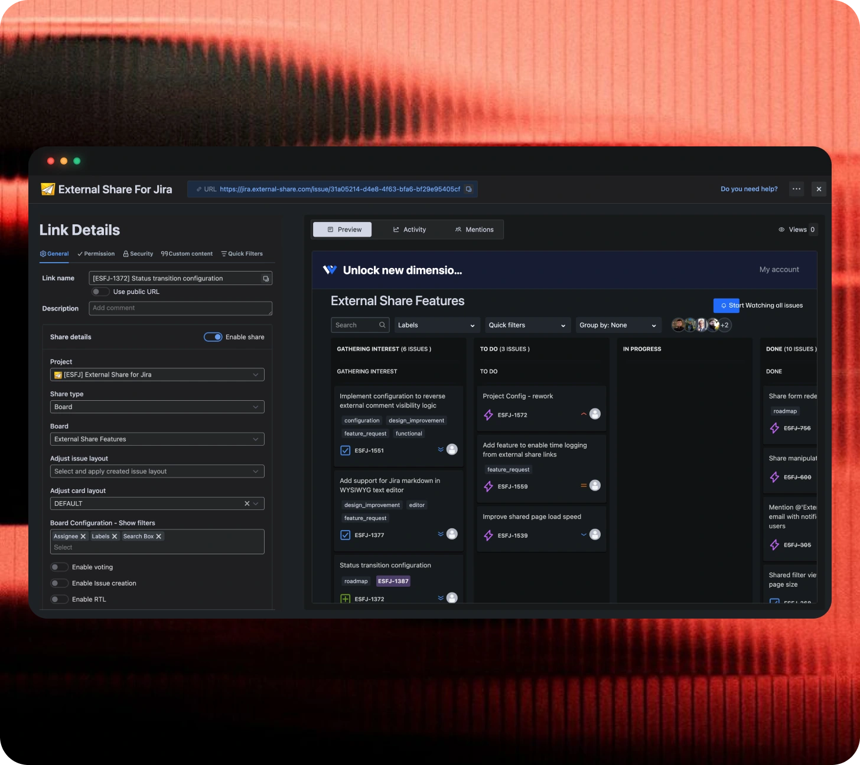
Task: Switch to the Security tab
Action: pos(138,254)
